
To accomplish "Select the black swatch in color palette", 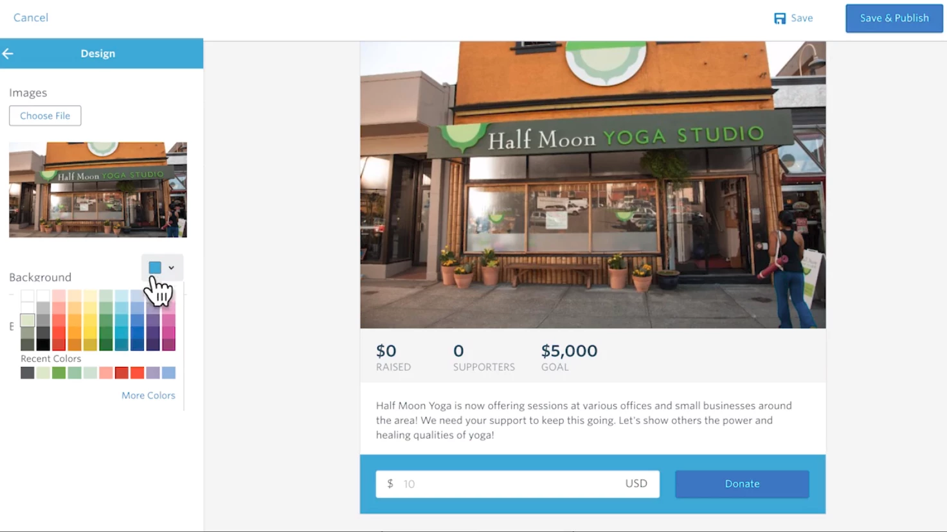I will pos(43,344).
